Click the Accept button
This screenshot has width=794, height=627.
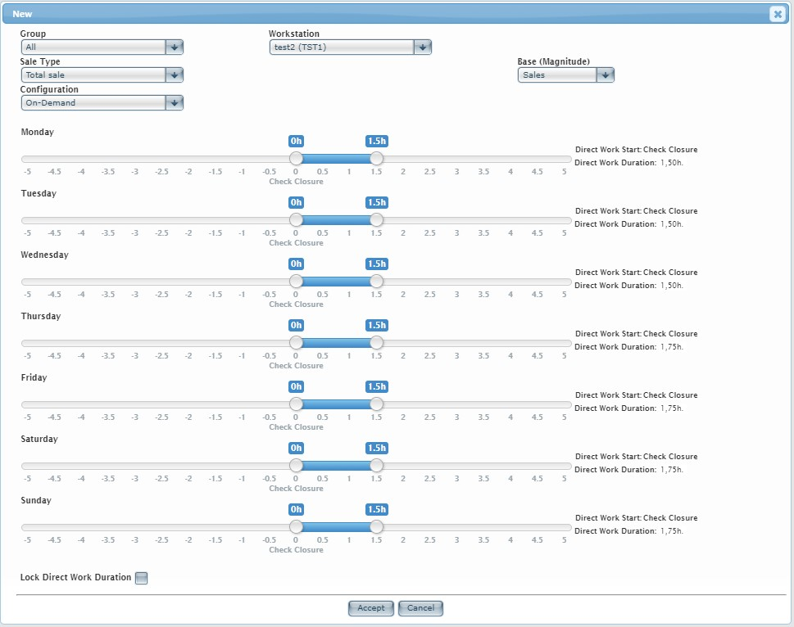tap(370, 608)
